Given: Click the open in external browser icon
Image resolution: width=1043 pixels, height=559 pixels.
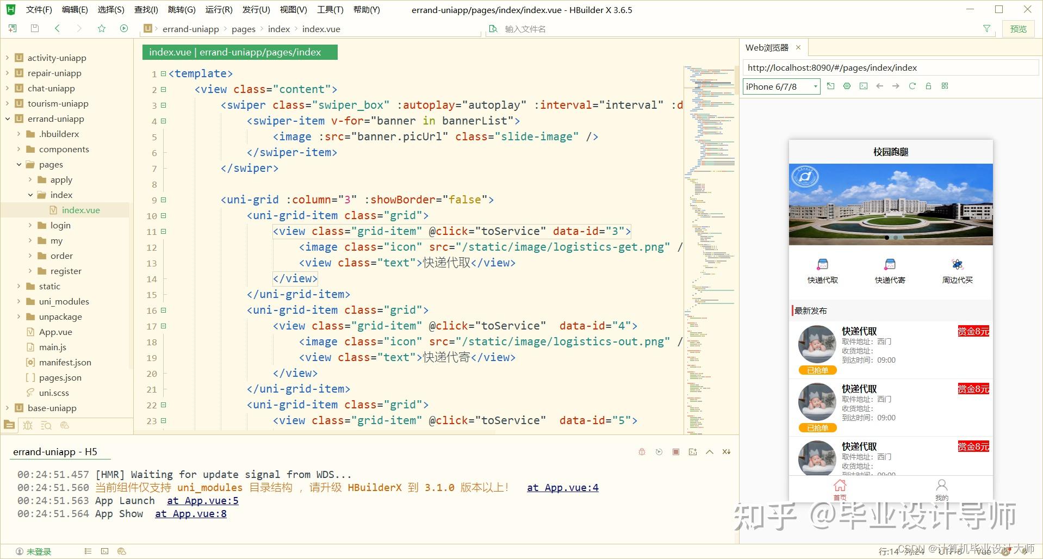Looking at the screenshot, I should coord(830,86).
